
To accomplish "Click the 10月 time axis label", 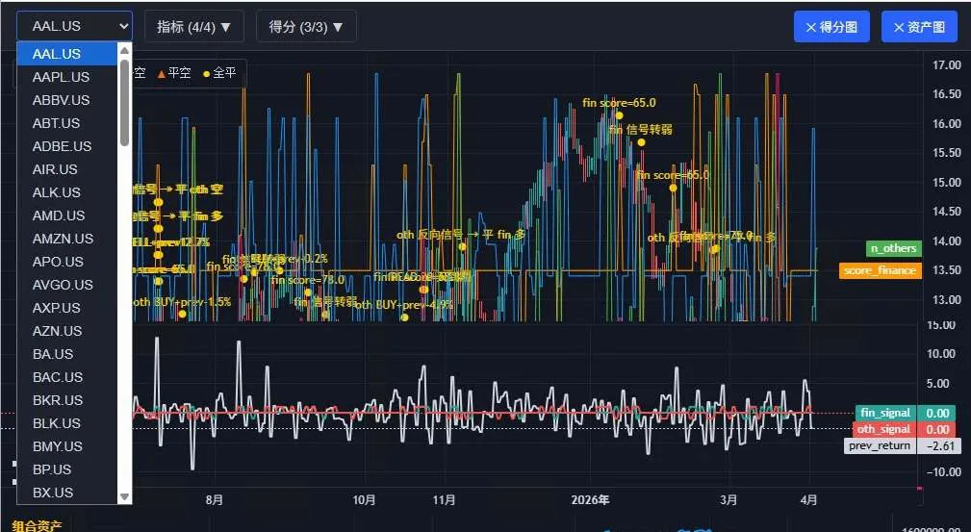I will pos(365,500).
